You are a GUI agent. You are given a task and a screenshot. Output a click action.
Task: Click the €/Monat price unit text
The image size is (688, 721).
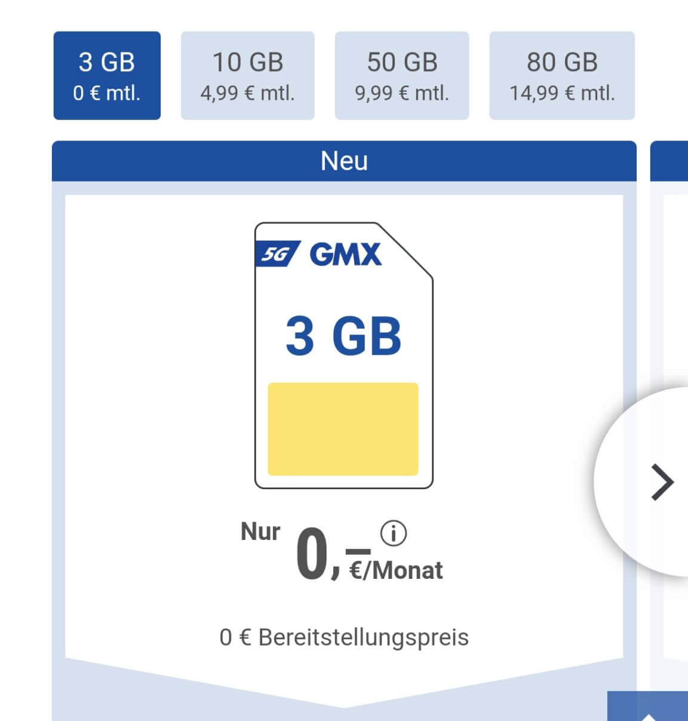click(396, 570)
